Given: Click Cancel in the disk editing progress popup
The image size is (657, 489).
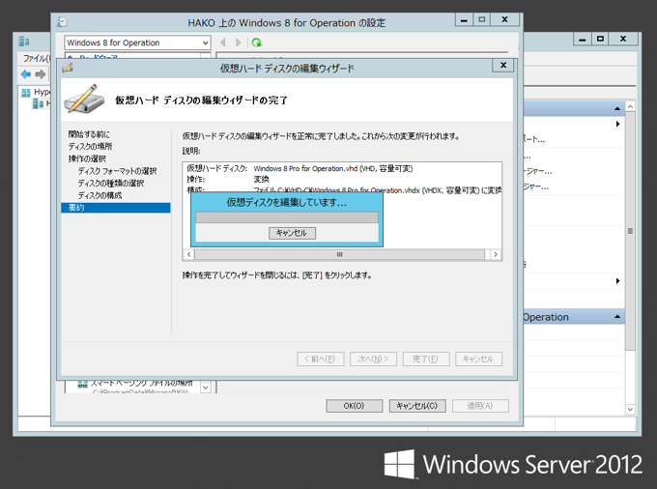Looking at the screenshot, I should coord(292,233).
